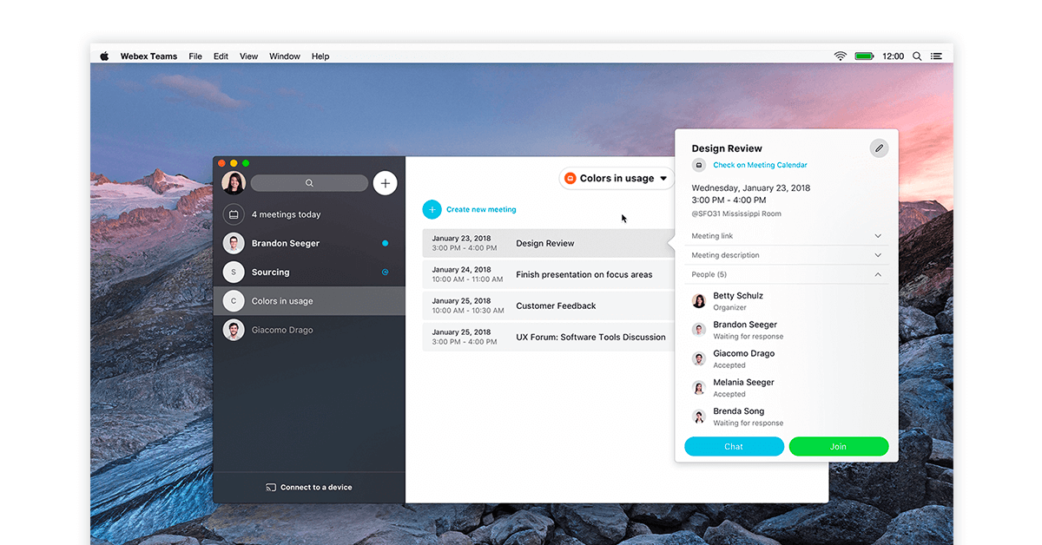
Task: Click the Wi-Fi status icon
Action: coord(841,56)
